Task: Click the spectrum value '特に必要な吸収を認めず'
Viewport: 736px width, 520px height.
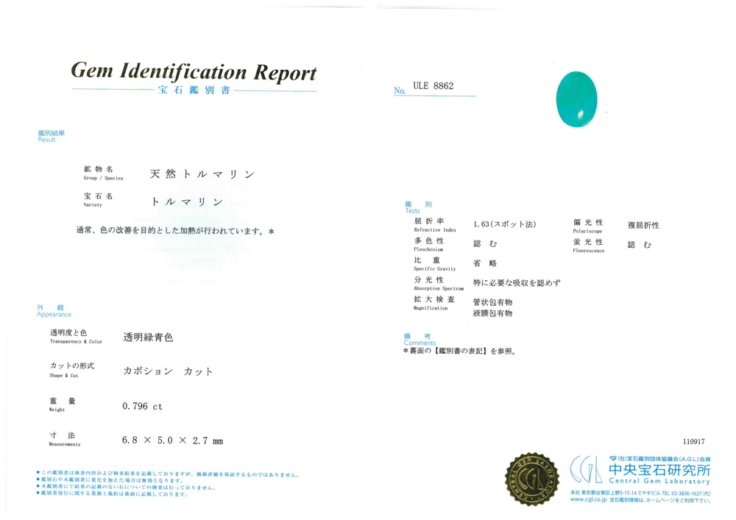Action: click(x=517, y=282)
